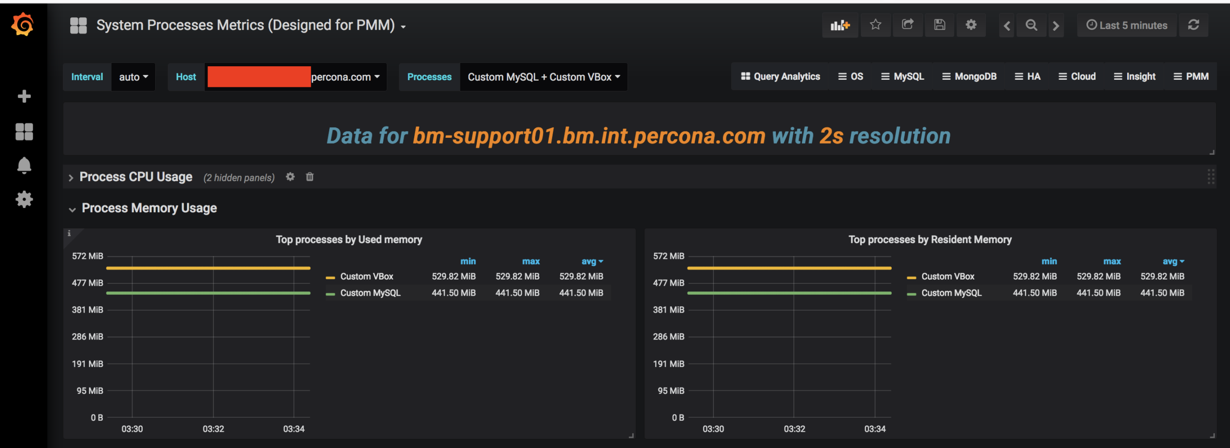Open dashboard settings gear in top bar
1230x448 pixels.
click(x=971, y=25)
